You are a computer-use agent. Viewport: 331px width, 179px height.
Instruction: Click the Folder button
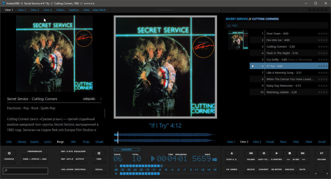pyautogui.click(x=251, y=159)
